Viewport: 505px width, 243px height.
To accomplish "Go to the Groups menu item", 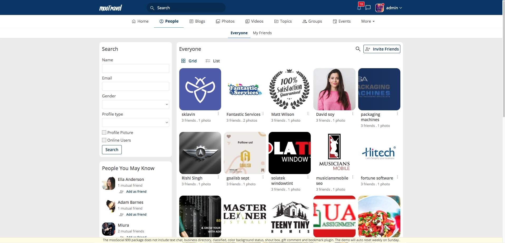I will [x=312, y=21].
